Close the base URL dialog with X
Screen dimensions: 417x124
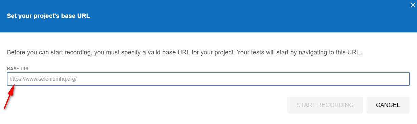coord(413,4)
